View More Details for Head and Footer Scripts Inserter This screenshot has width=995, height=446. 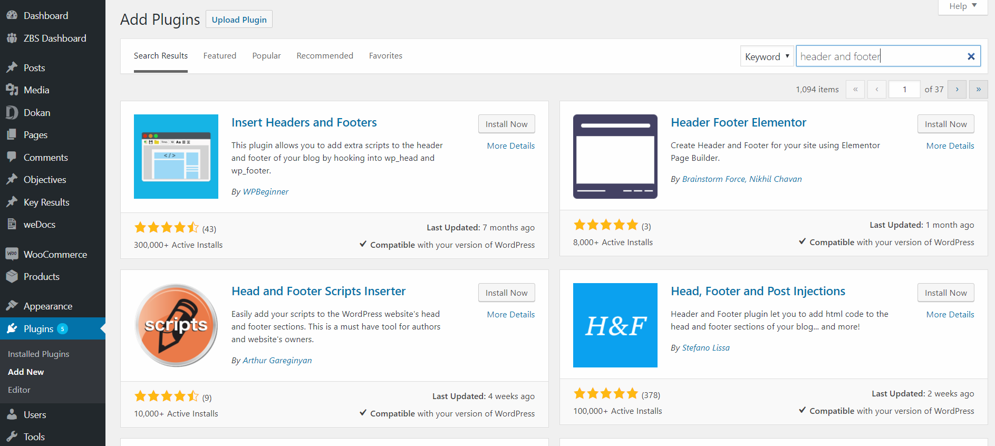[x=511, y=314]
